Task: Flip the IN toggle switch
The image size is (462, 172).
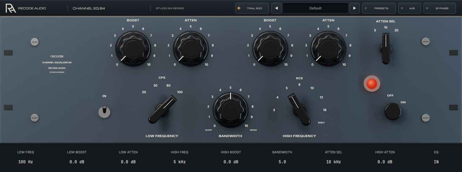Action: point(104,112)
